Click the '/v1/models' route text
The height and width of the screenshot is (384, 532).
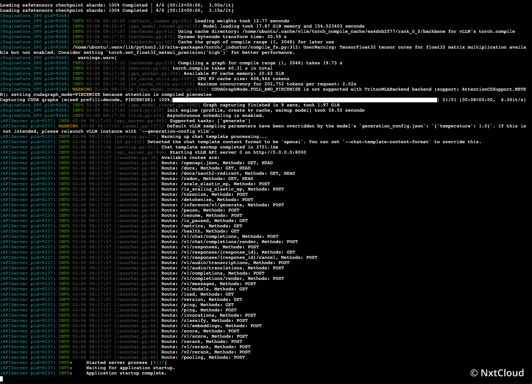(195, 289)
